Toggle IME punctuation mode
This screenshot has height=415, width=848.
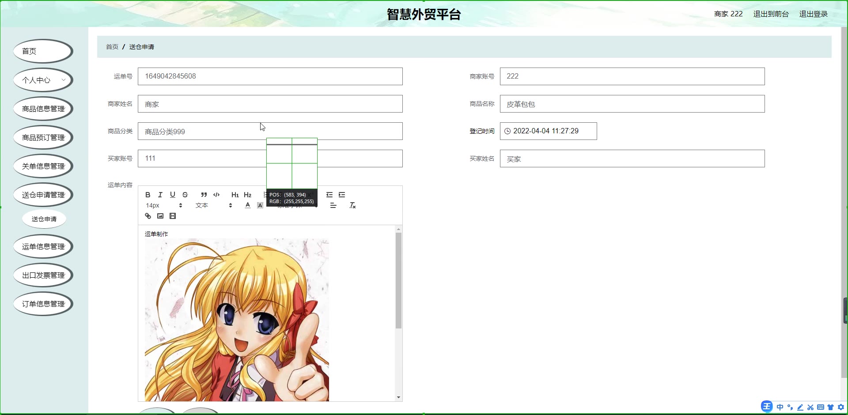[790, 407]
